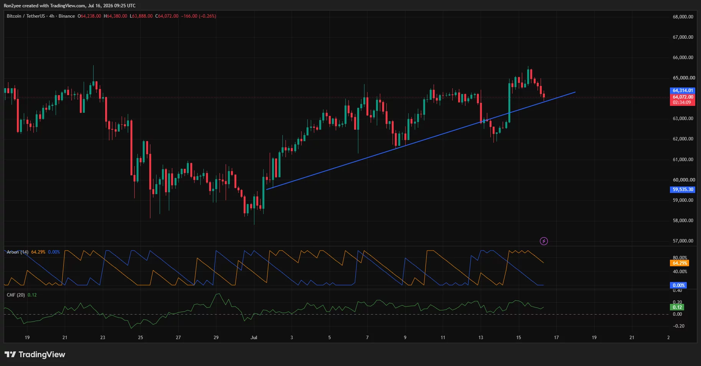Image resolution: width=701 pixels, height=366 pixels.
Task: Click the TradingView logo at bottom left
Action: (x=35, y=354)
